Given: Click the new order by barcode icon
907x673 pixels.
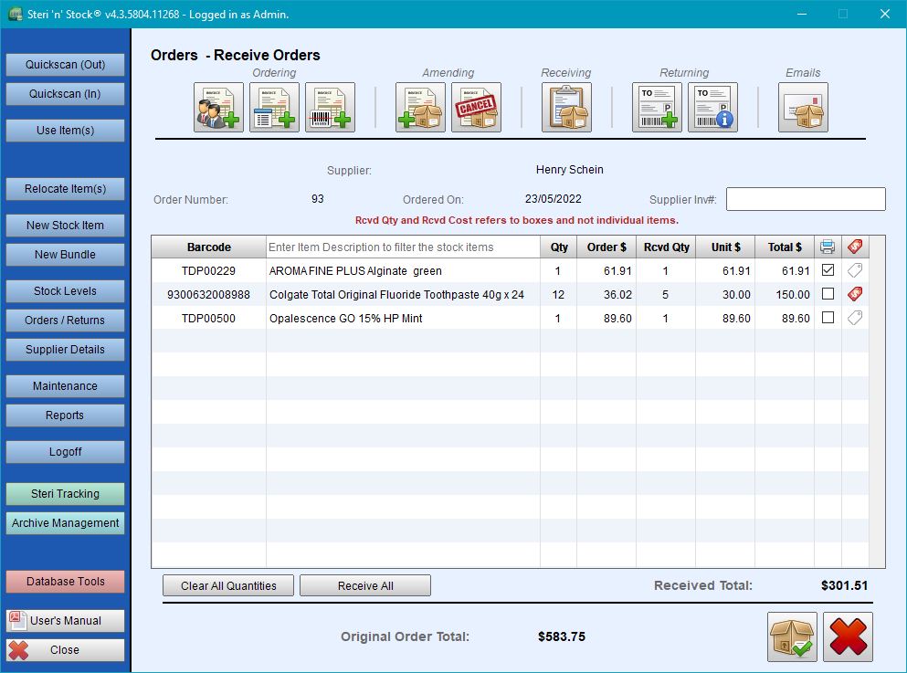Looking at the screenshot, I should [x=330, y=108].
